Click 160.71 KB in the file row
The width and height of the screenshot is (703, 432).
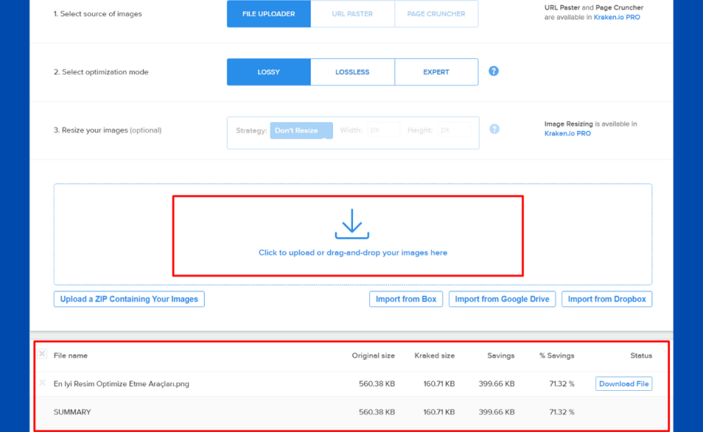click(x=439, y=383)
